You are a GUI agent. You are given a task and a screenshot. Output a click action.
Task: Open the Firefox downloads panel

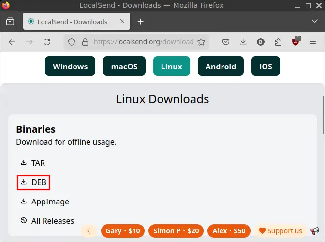click(x=243, y=42)
